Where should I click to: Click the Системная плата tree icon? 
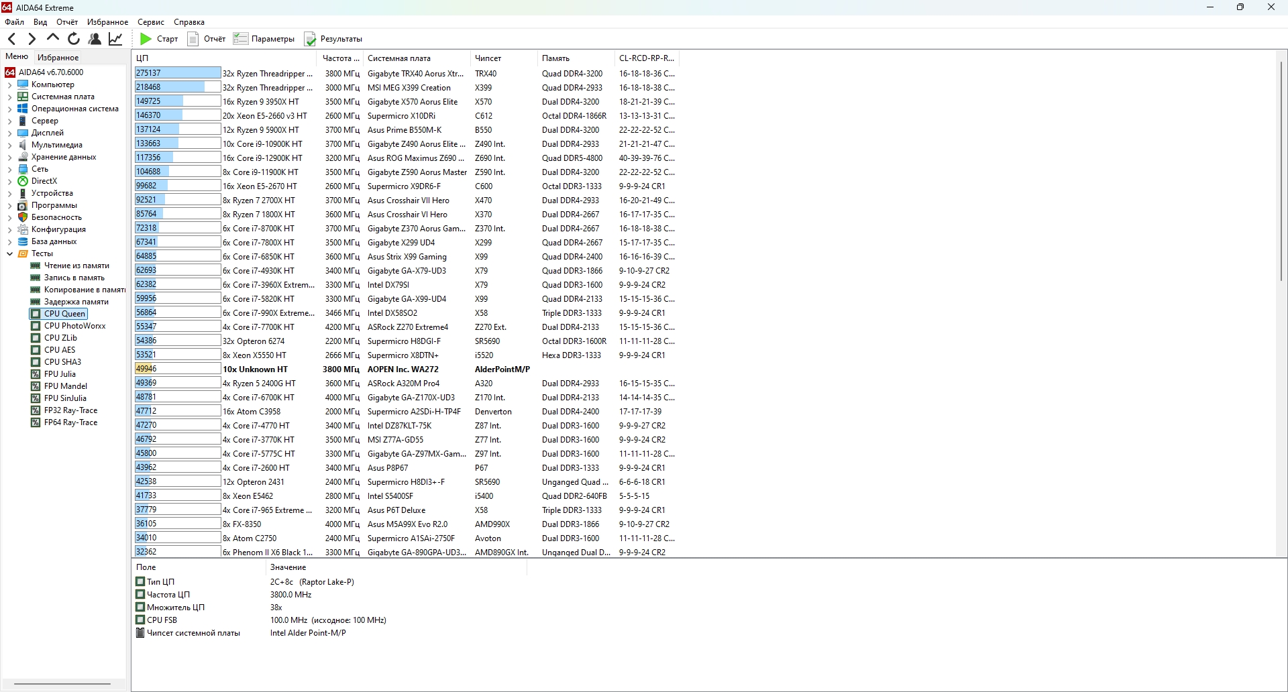(23, 97)
